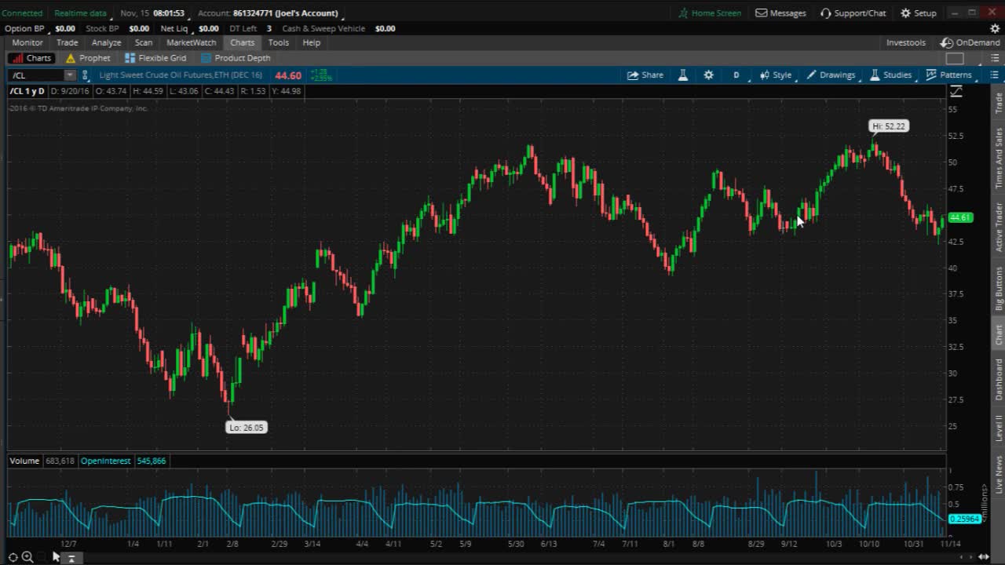Switch to the Scan tab
The height and width of the screenshot is (565, 1005).
[x=144, y=42]
